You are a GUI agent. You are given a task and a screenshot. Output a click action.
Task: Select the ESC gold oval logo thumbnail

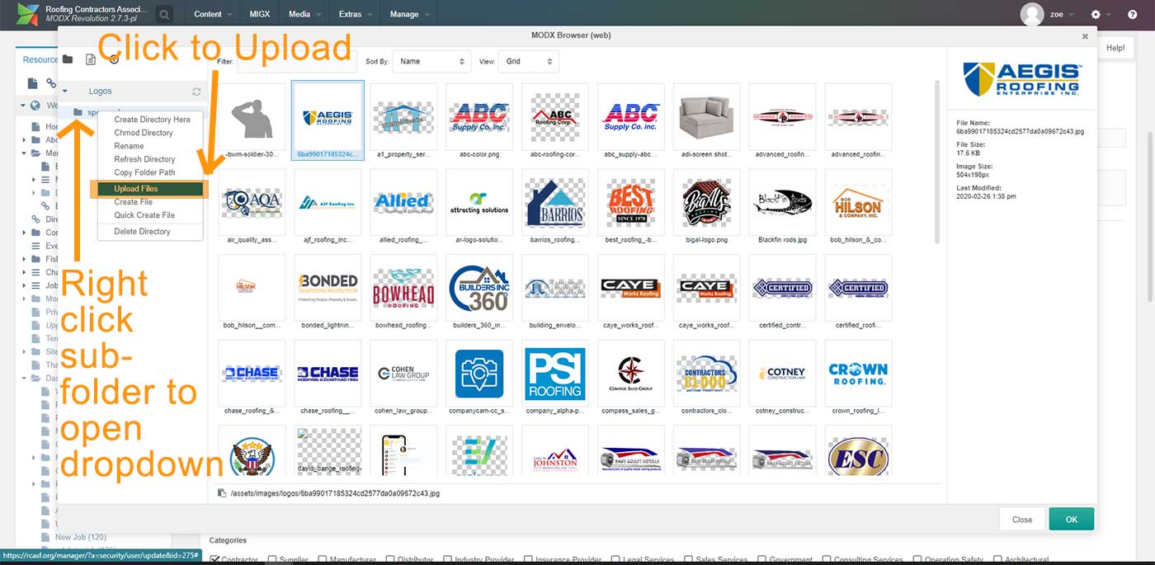click(859, 451)
